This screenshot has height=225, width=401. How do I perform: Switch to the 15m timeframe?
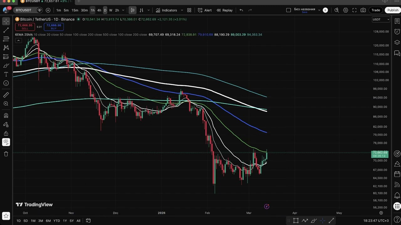point(75,10)
